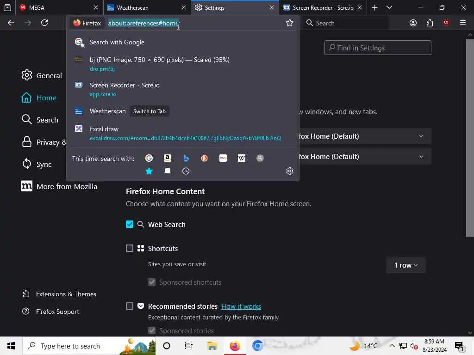
Task: Open More from Mozilla category
Action: coord(59,187)
